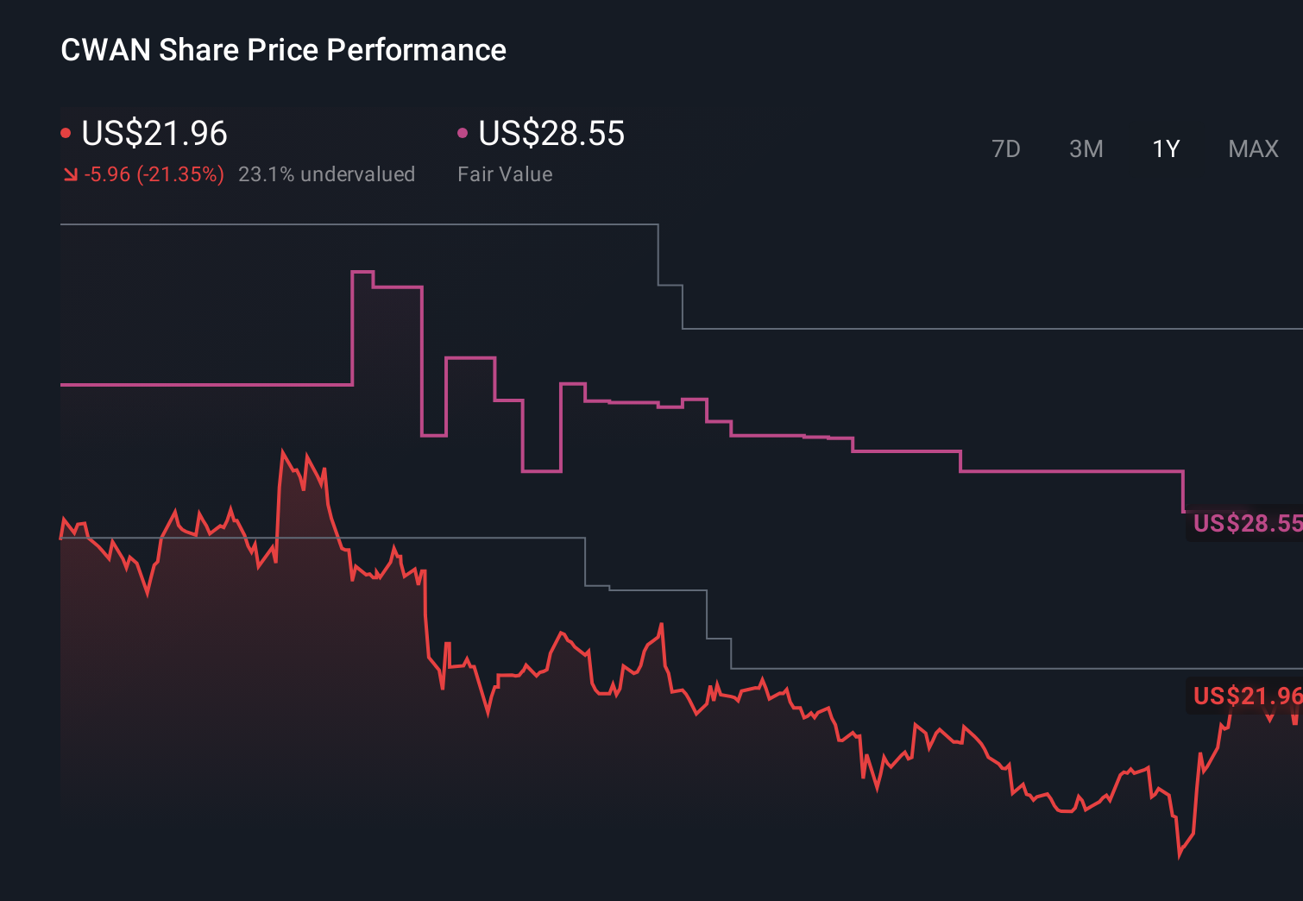Click the red share price legend dot
The width and height of the screenshot is (1303, 901).
(x=66, y=132)
